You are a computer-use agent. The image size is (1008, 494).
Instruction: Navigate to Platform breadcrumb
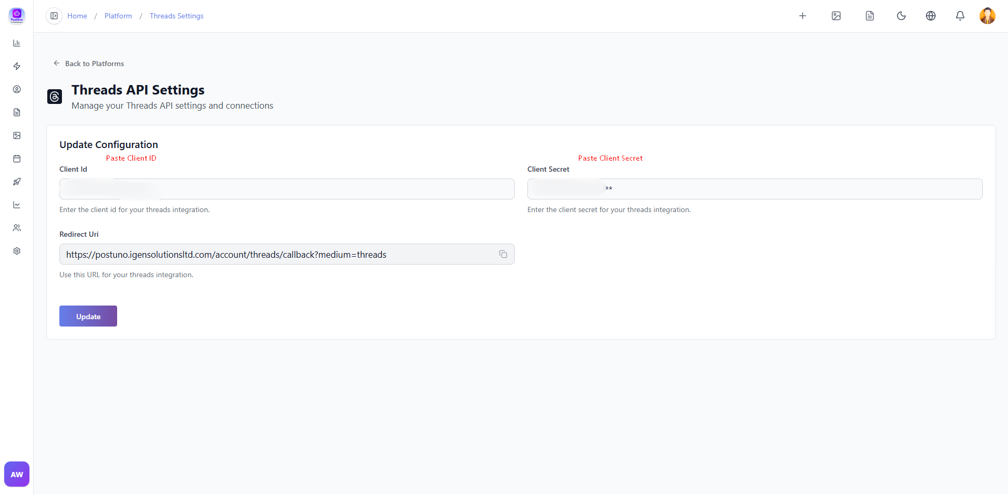point(118,16)
